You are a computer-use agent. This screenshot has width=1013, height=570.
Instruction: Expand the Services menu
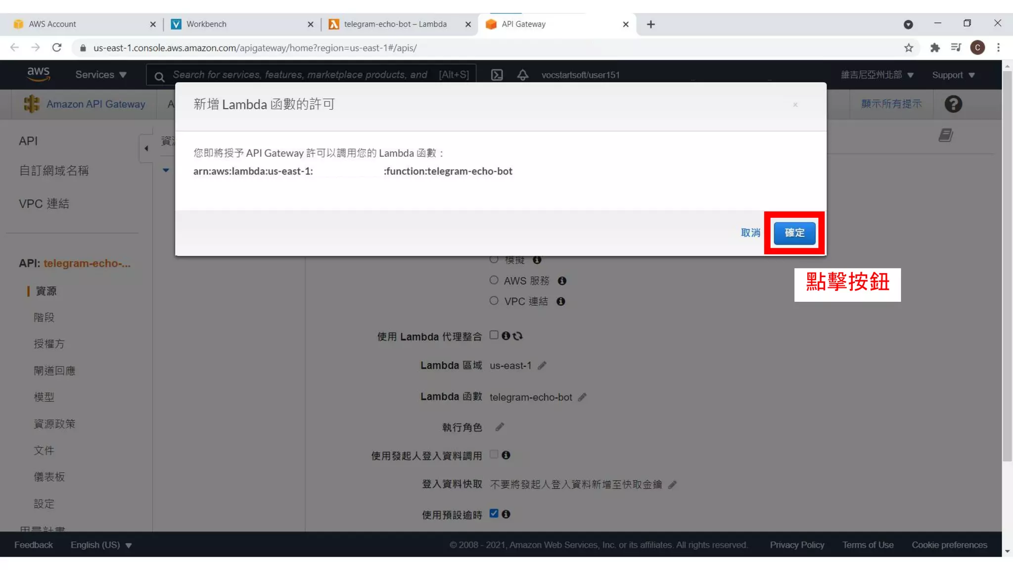[101, 75]
